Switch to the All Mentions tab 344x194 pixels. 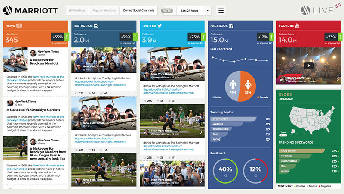coord(77,10)
